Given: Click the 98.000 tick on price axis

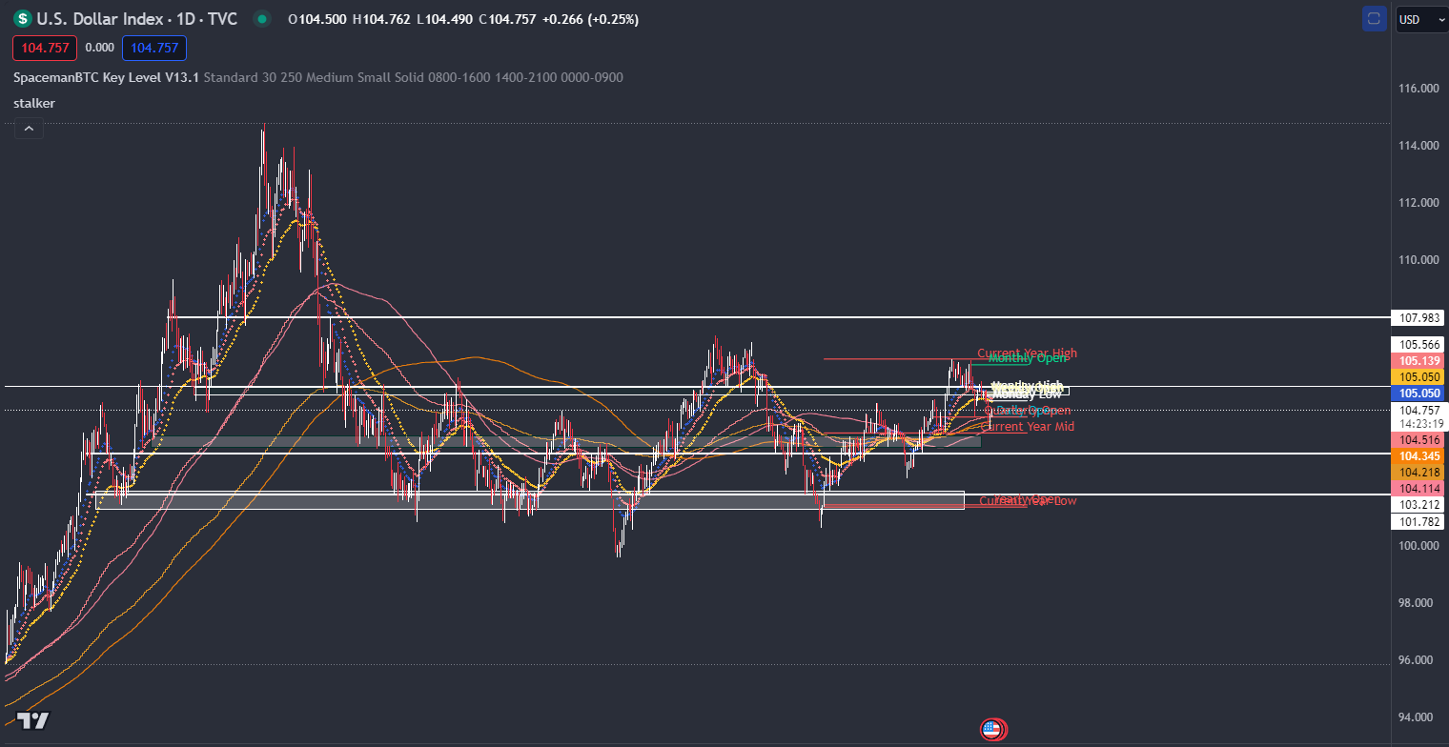Looking at the screenshot, I should click(1418, 603).
